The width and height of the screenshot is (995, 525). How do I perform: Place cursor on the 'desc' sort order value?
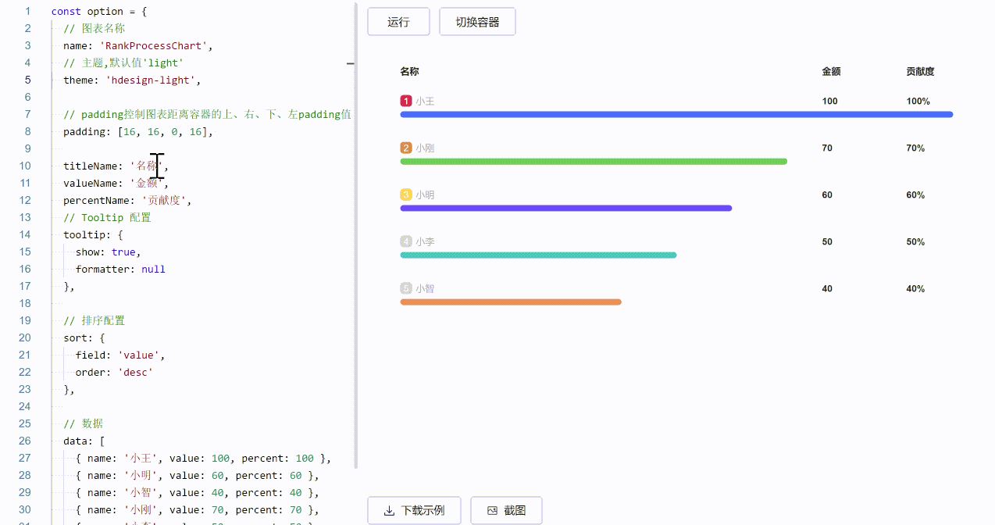coord(134,372)
